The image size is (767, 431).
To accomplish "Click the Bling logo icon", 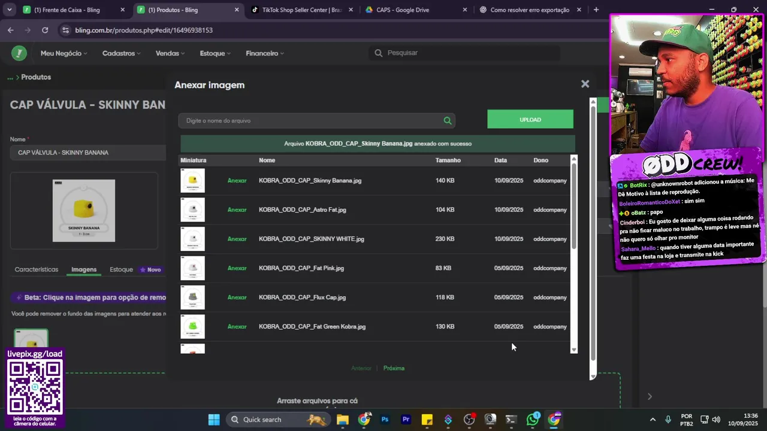I will click(x=19, y=53).
